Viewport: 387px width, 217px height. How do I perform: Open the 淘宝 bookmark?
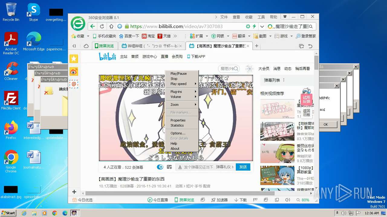tap(148, 36)
